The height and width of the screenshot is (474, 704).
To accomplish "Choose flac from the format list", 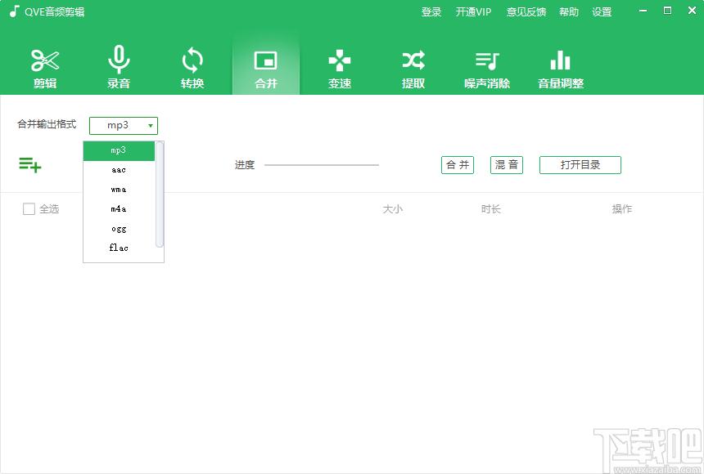I will 119,248.
